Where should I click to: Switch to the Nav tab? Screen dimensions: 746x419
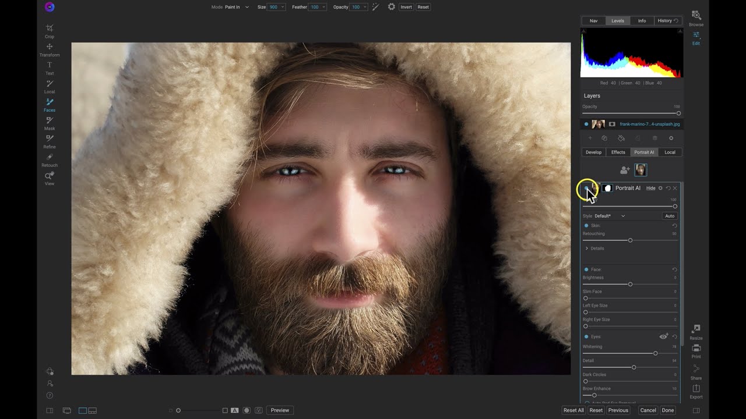click(x=593, y=21)
